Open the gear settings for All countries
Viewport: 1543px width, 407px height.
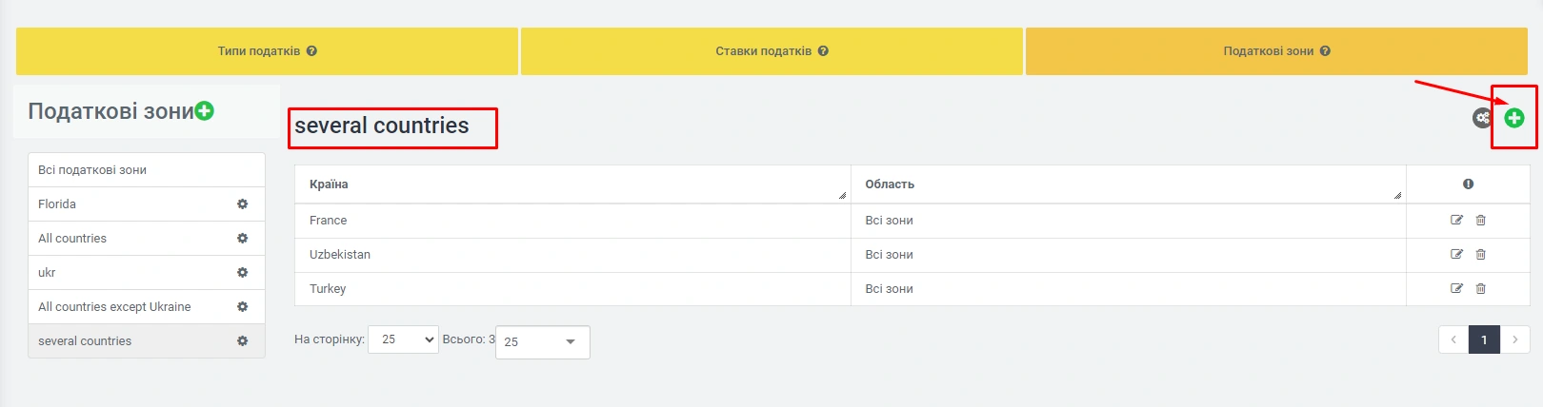tap(242, 239)
